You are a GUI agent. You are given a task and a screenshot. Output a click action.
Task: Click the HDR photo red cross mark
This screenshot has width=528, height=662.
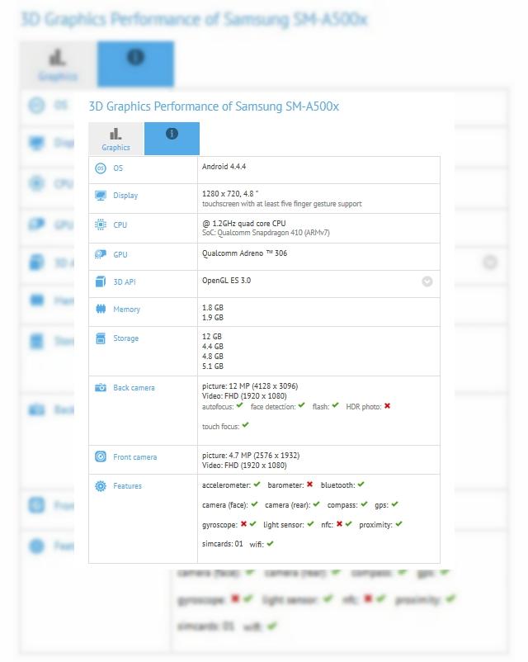[x=387, y=406]
